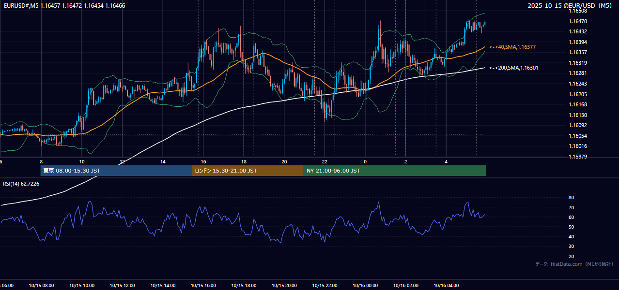Click bottom time label 10/15 20:00
The height and width of the screenshot is (290, 619).
pos(284,286)
